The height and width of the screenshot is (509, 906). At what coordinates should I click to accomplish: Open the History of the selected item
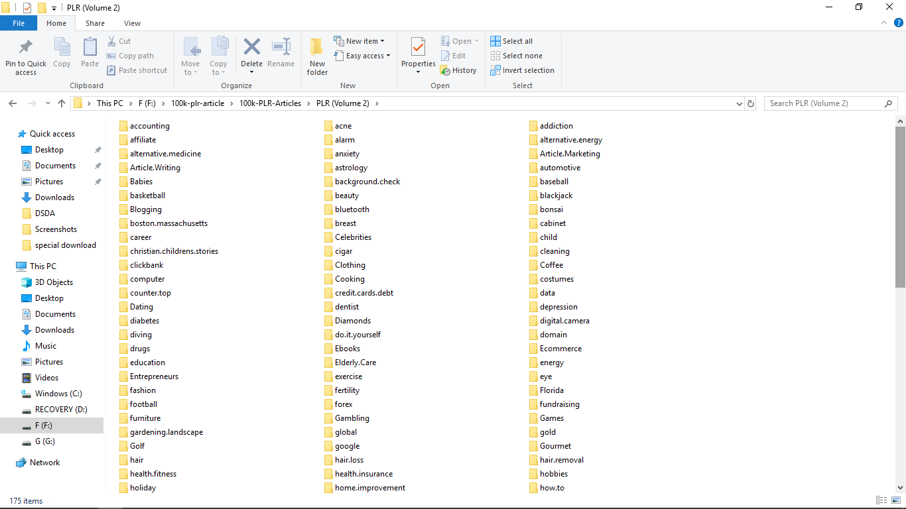pos(459,70)
